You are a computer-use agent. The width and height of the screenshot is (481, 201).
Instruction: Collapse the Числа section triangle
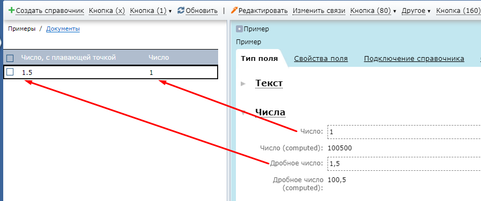tap(243, 113)
